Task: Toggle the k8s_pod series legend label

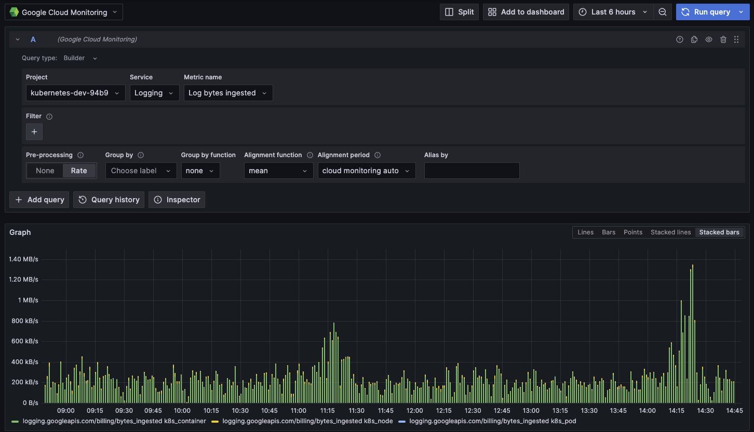Action: coord(493,421)
